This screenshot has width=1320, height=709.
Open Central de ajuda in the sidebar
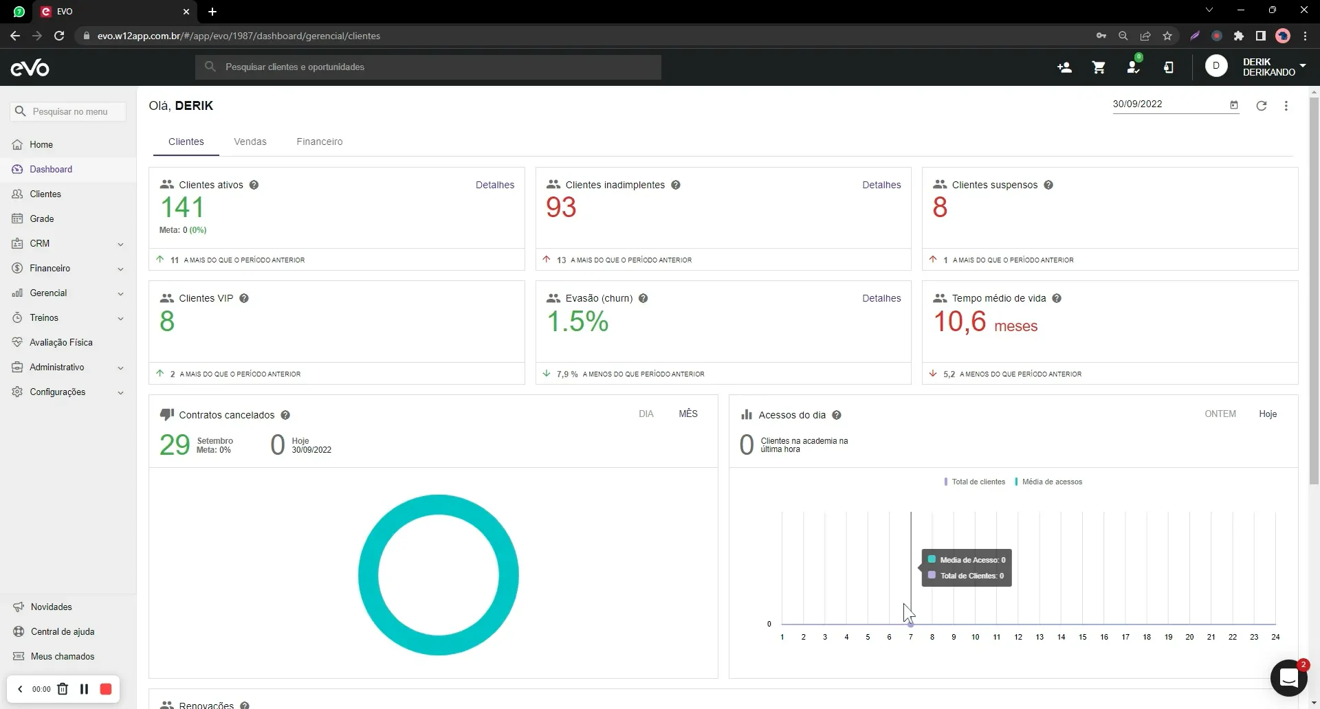(x=63, y=631)
